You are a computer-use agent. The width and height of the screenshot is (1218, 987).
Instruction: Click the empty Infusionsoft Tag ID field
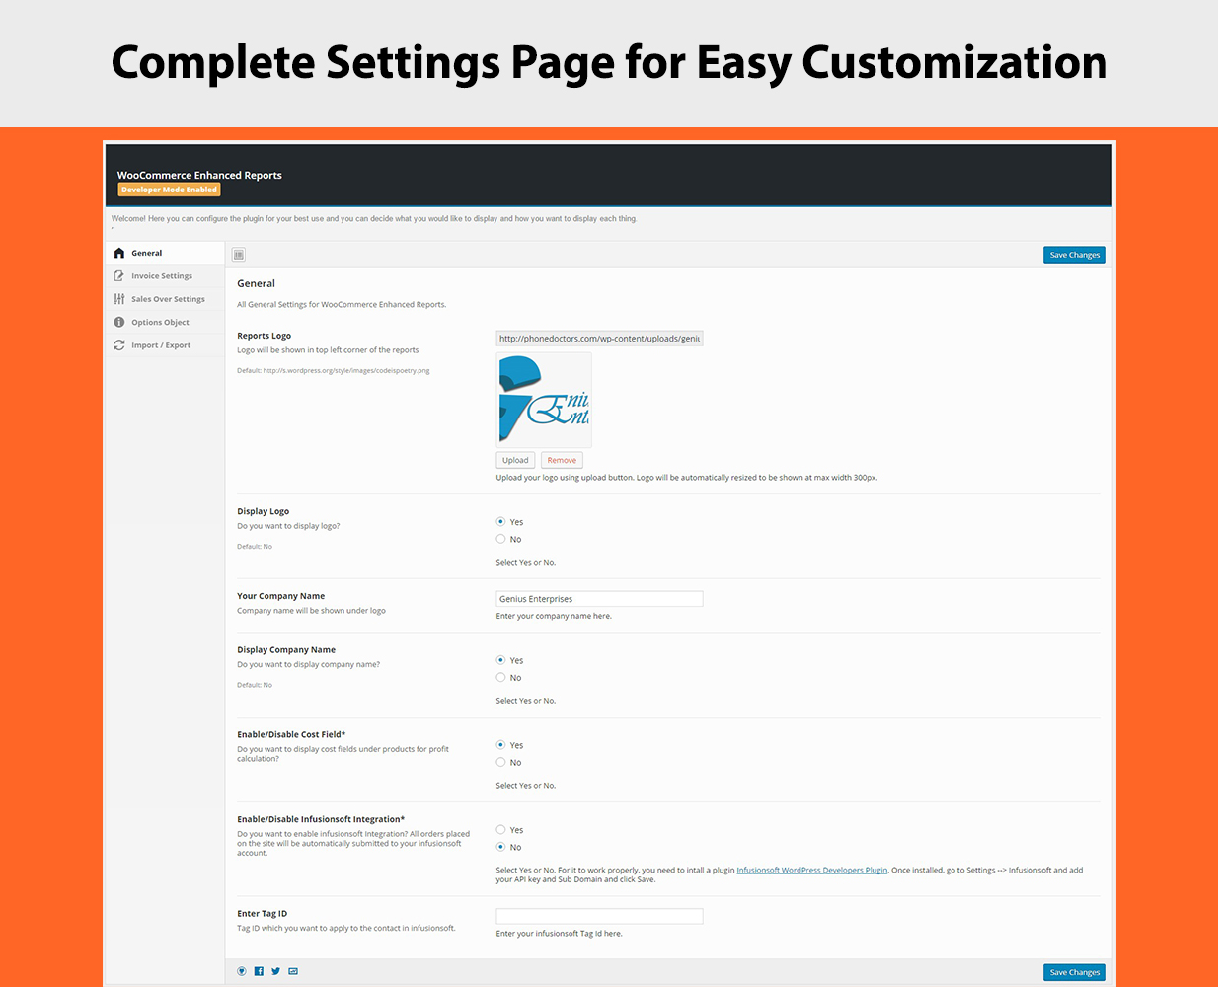click(x=599, y=916)
